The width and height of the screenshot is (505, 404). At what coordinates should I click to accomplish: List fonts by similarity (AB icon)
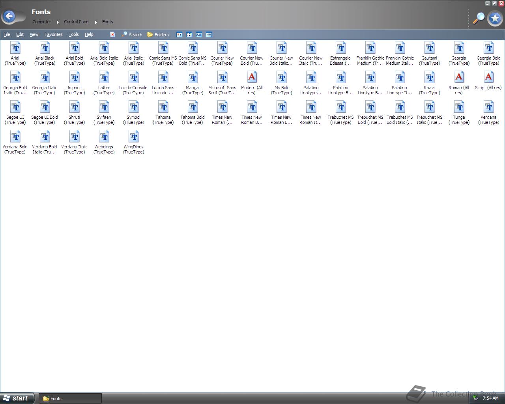coord(199,35)
